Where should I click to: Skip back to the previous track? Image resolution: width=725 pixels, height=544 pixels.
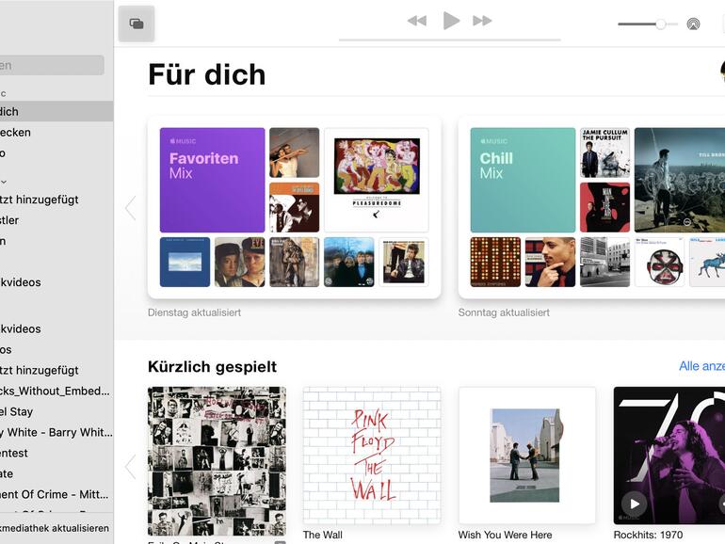tap(416, 21)
